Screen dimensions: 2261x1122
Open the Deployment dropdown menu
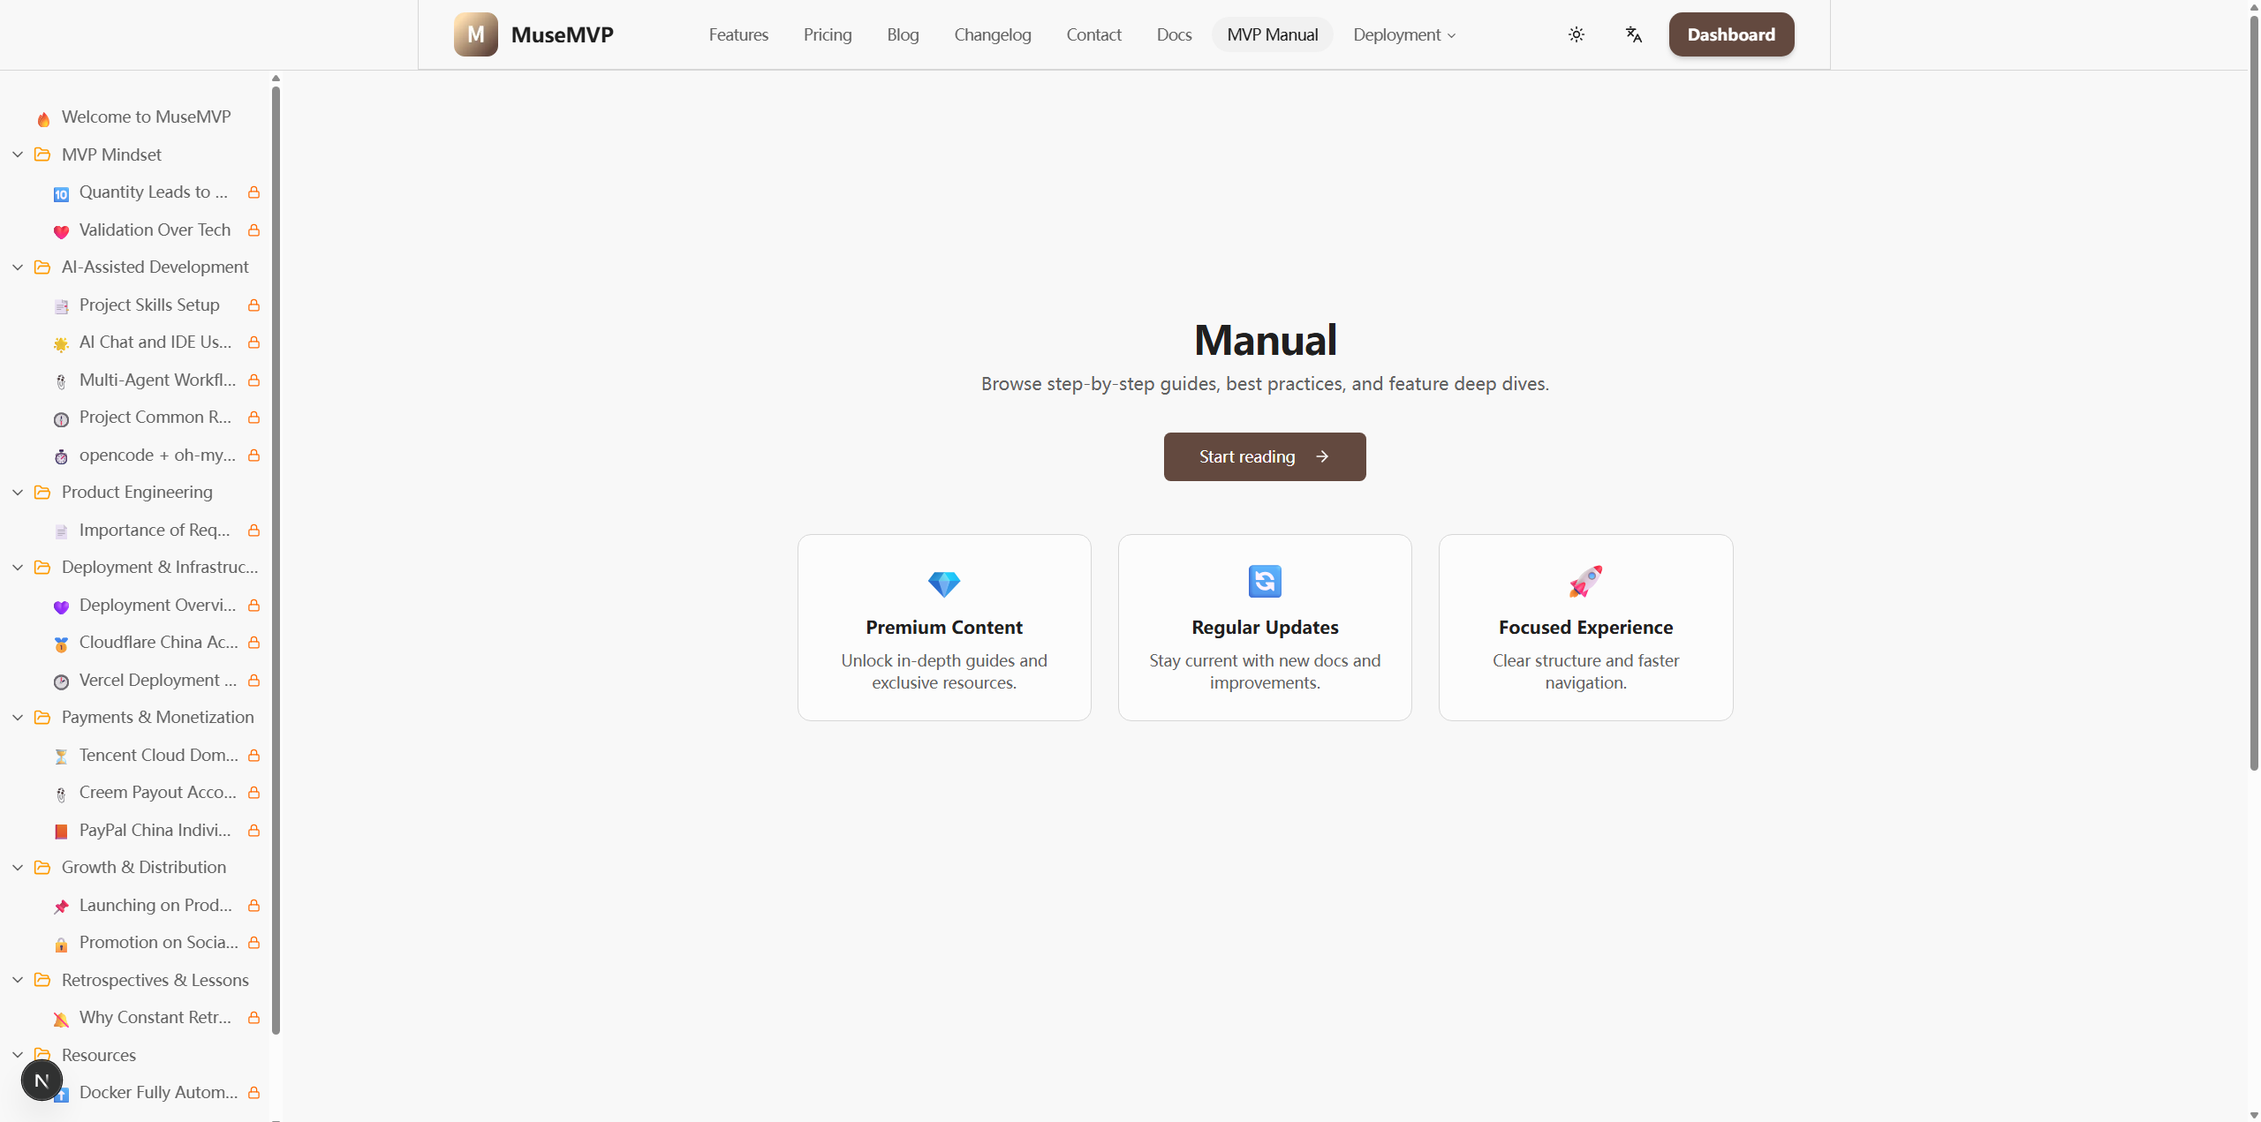(1403, 34)
